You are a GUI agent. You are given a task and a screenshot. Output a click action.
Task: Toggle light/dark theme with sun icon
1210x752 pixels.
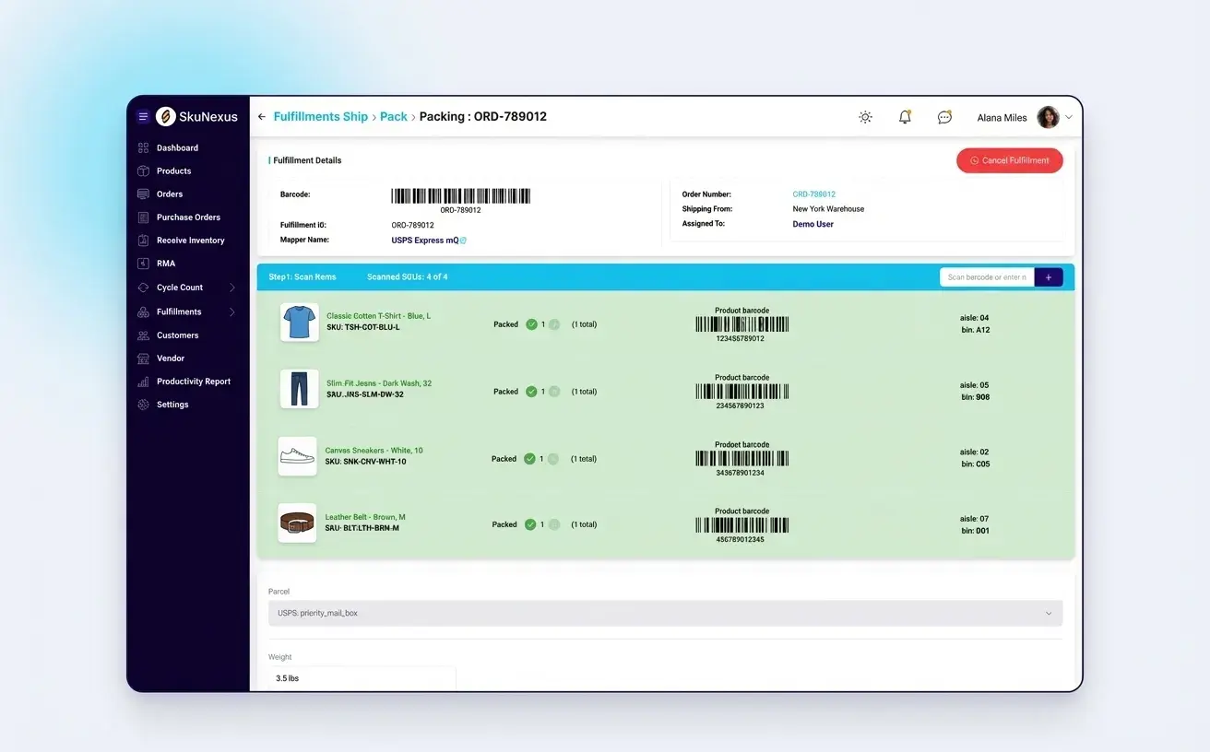point(865,117)
